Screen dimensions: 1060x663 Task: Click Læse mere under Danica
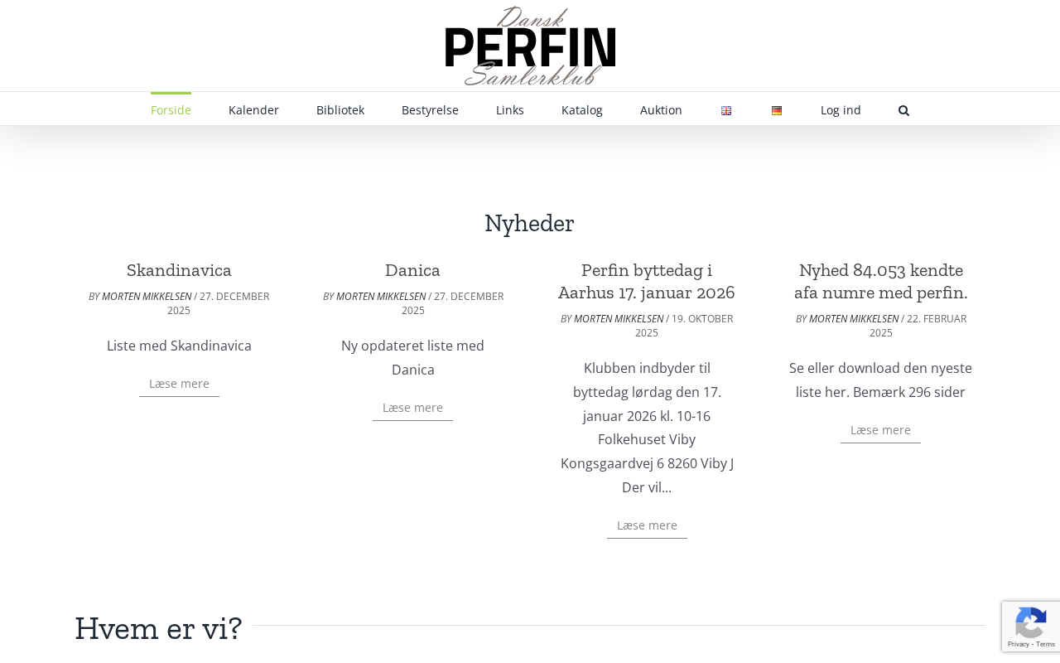412,408
